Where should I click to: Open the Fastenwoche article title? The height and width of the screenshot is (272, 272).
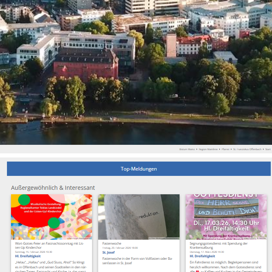click(x=112, y=243)
